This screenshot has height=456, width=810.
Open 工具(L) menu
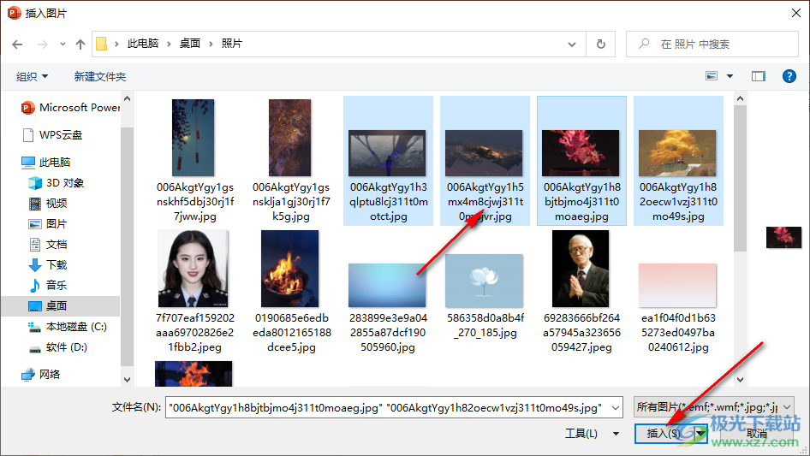tap(591, 433)
